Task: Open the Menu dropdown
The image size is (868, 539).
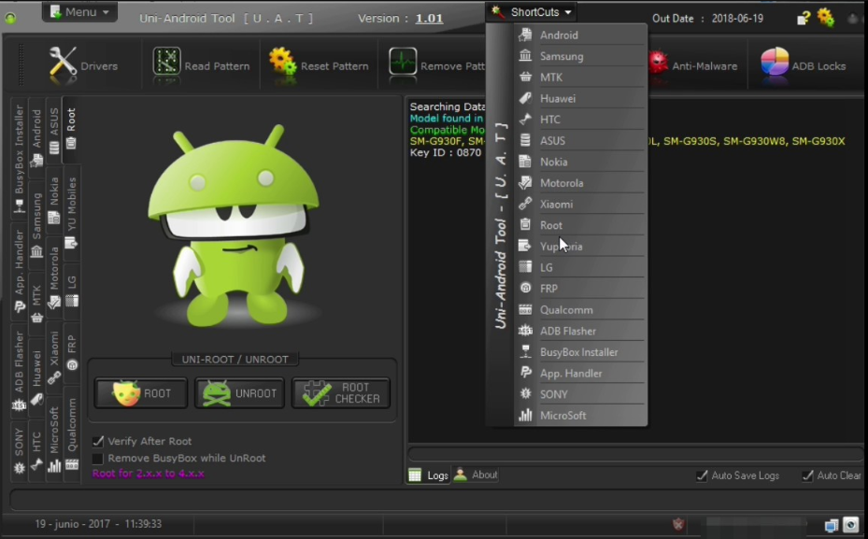Action: [79, 12]
